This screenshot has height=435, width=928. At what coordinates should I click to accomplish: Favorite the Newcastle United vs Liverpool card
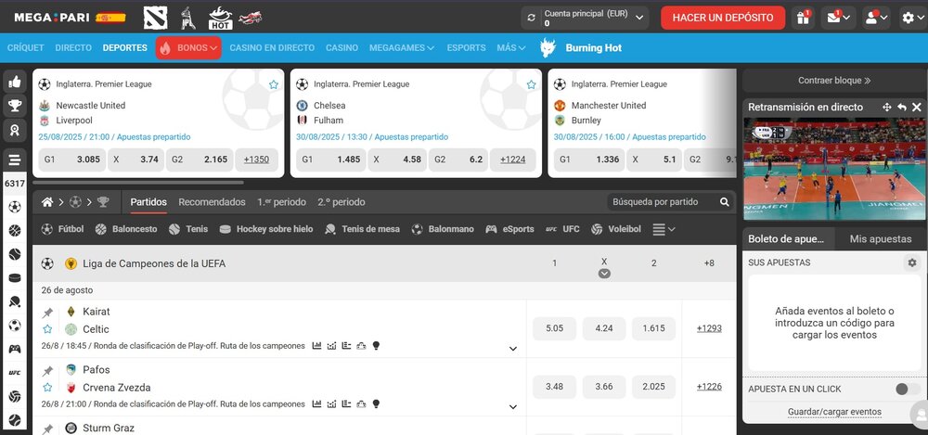tap(274, 84)
